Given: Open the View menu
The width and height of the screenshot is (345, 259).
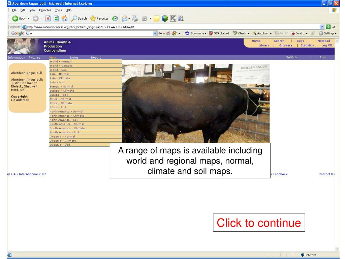Looking at the screenshot, I should 32,10.
